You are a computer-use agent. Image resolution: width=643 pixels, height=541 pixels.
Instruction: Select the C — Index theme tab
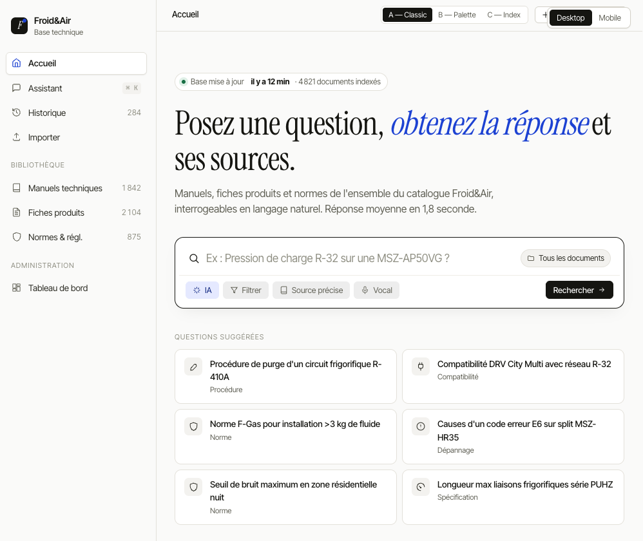tap(503, 14)
